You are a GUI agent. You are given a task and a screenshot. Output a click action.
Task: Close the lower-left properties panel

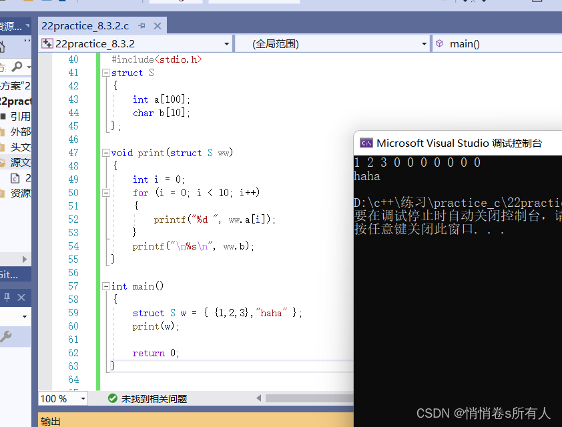(21, 297)
